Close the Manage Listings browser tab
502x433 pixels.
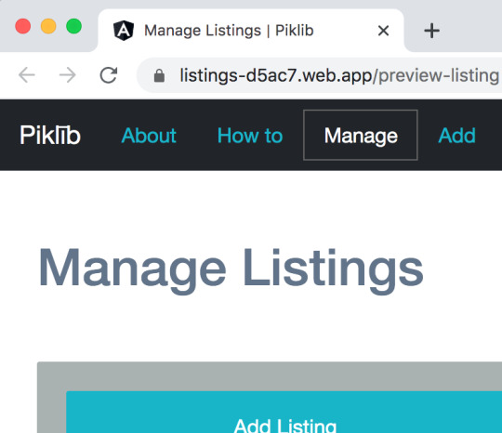[x=383, y=31]
